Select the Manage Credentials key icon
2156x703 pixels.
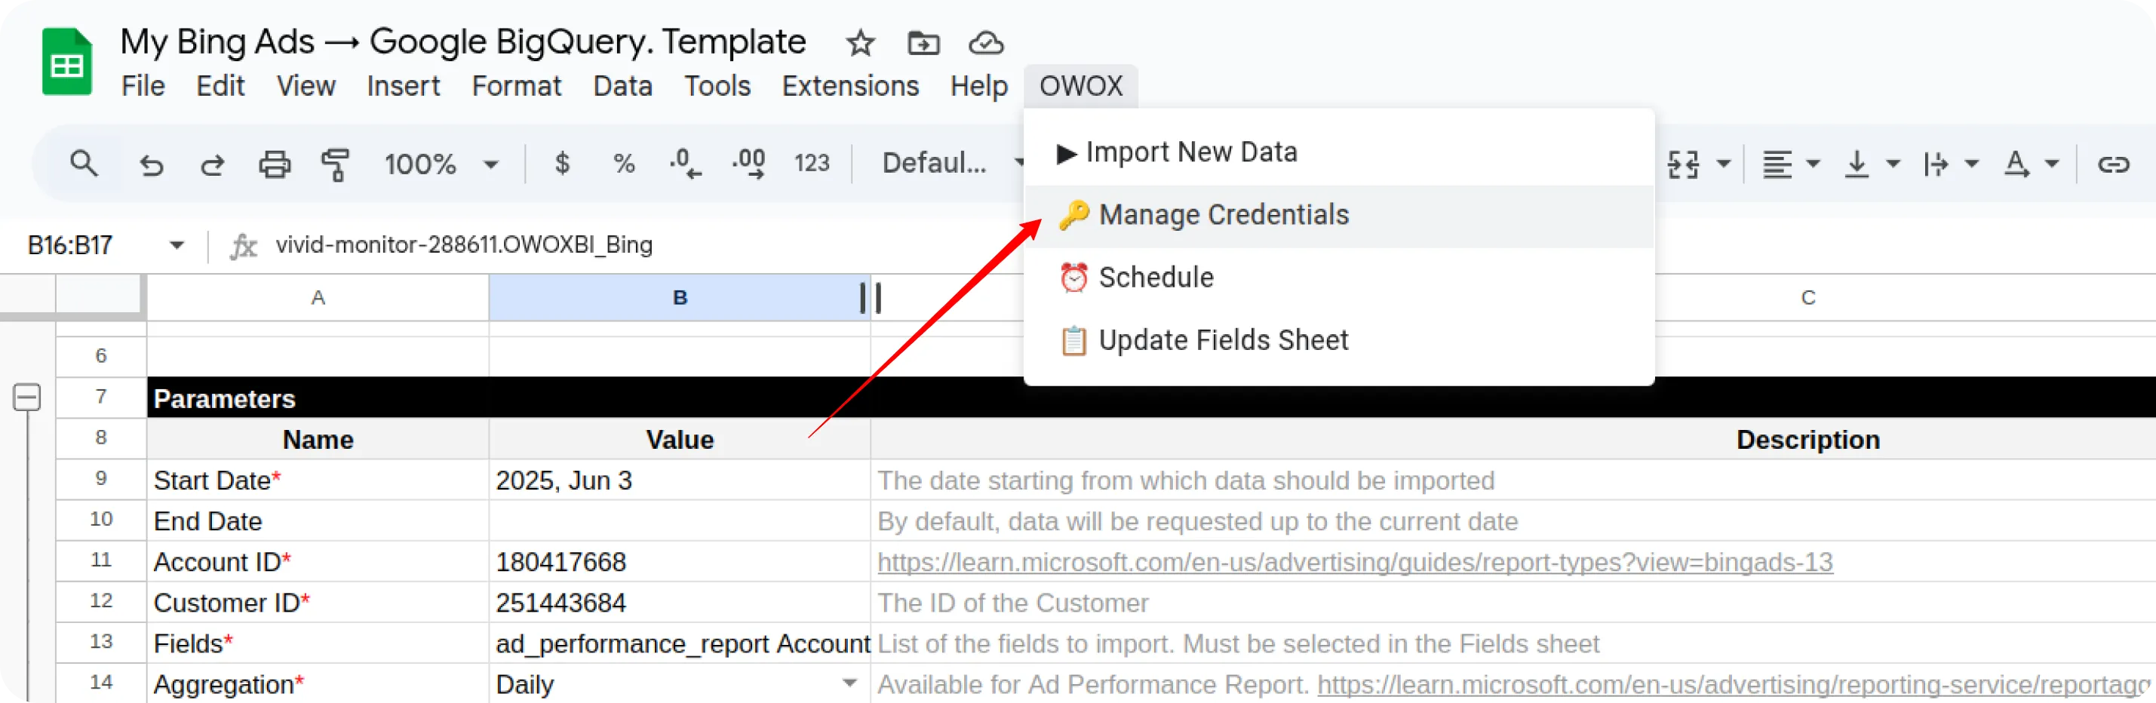1073,214
